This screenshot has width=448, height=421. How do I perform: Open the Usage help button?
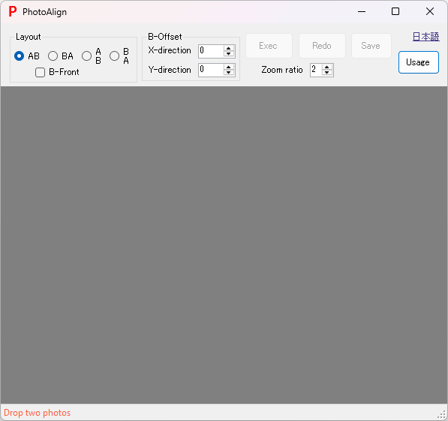(x=419, y=62)
